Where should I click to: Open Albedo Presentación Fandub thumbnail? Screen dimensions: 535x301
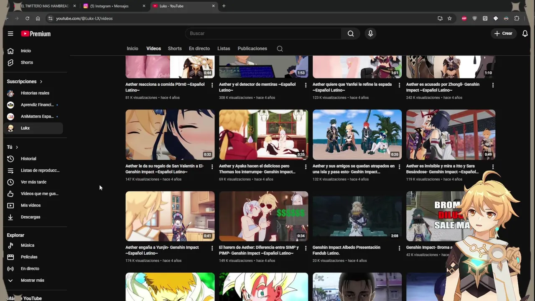(x=357, y=216)
